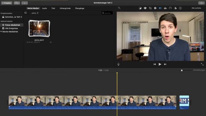The image size is (206, 116).
Task: Click the magic wand auto-enhance icon
Action: click(x=119, y=8)
